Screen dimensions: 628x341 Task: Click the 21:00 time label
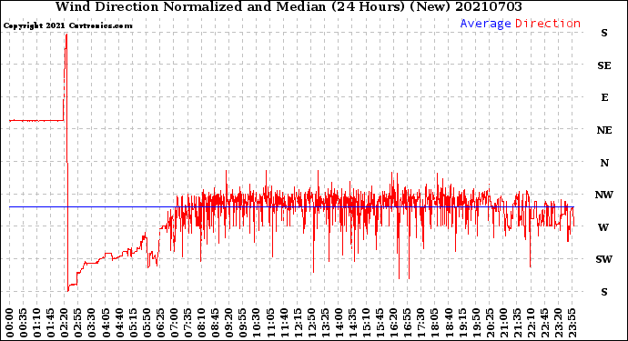tap(503, 324)
